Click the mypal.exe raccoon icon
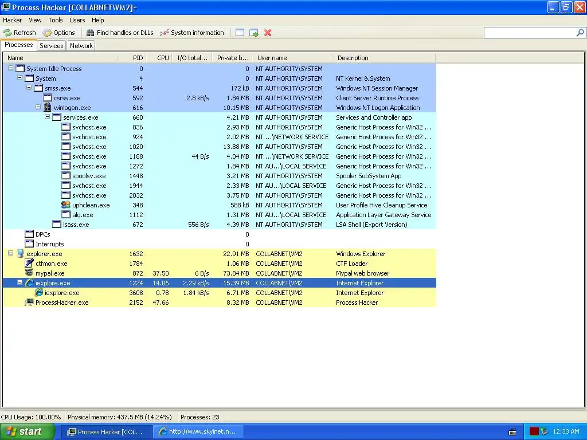The height and width of the screenshot is (440, 587). click(x=29, y=273)
